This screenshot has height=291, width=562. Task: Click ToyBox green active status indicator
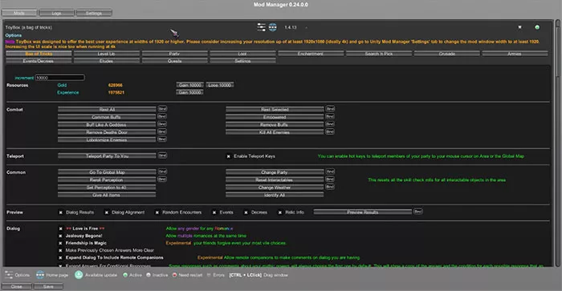537,27
